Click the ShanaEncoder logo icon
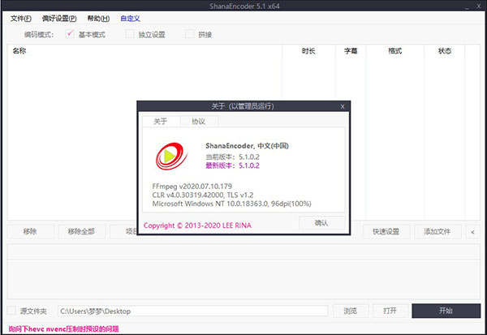 tap(171, 156)
